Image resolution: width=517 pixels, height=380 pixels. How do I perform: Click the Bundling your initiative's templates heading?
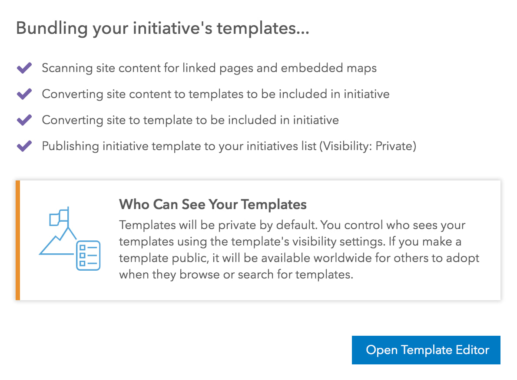(x=162, y=29)
